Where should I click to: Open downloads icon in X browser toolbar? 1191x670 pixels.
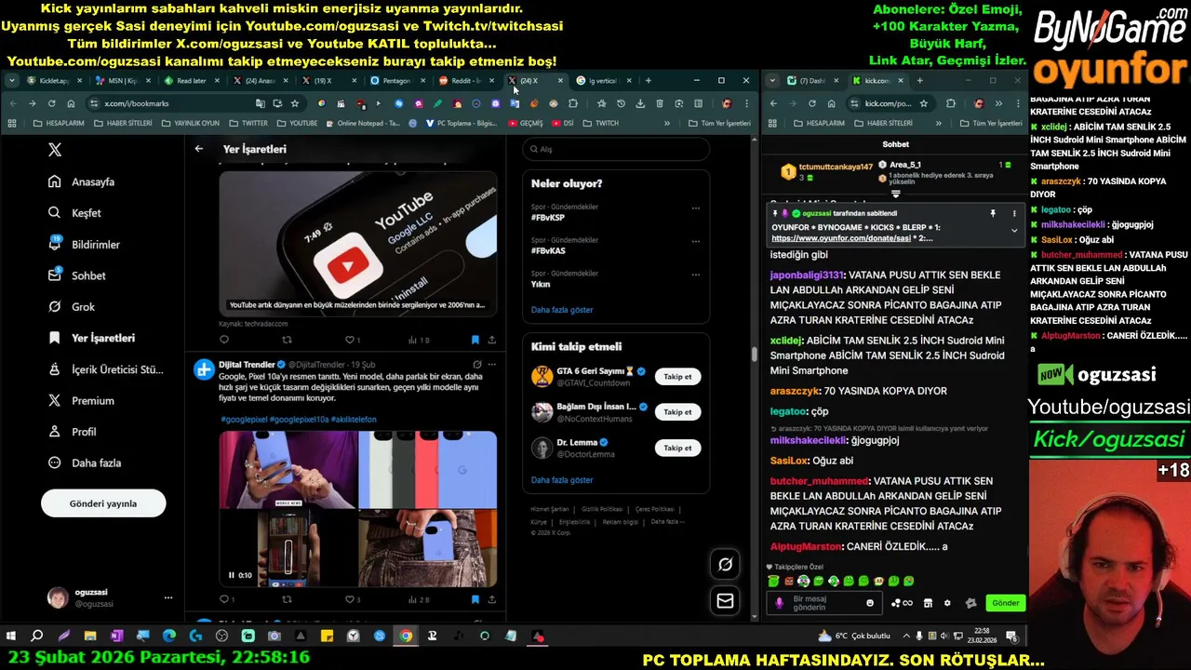click(x=640, y=103)
